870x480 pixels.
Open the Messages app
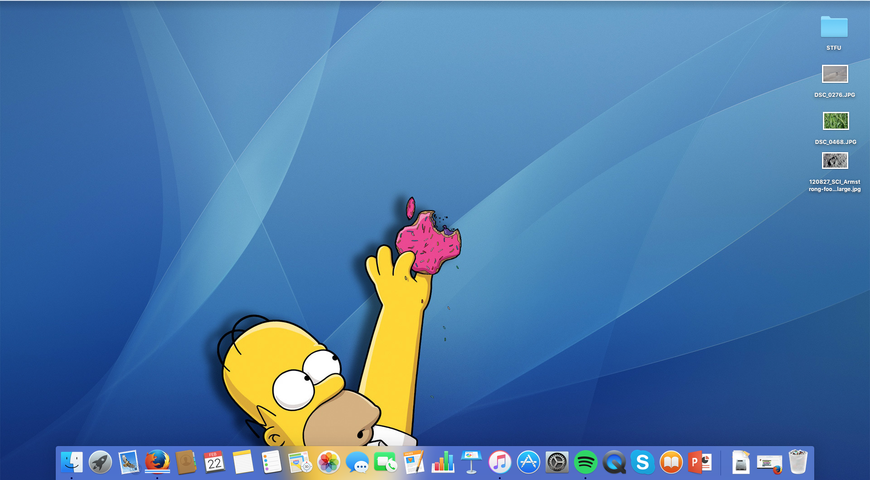(x=357, y=462)
